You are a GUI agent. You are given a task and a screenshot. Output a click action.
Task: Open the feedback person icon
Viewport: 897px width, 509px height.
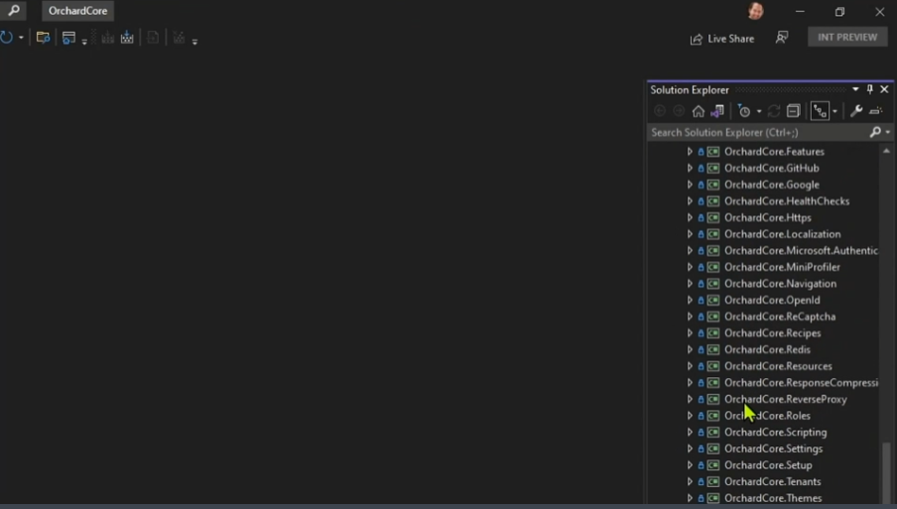coord(782,38)
